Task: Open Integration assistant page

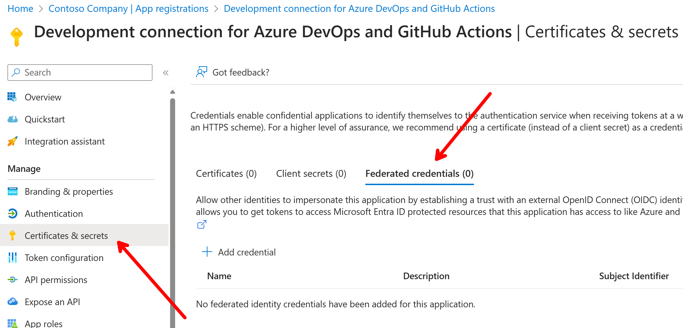Action: click(65, 141)
